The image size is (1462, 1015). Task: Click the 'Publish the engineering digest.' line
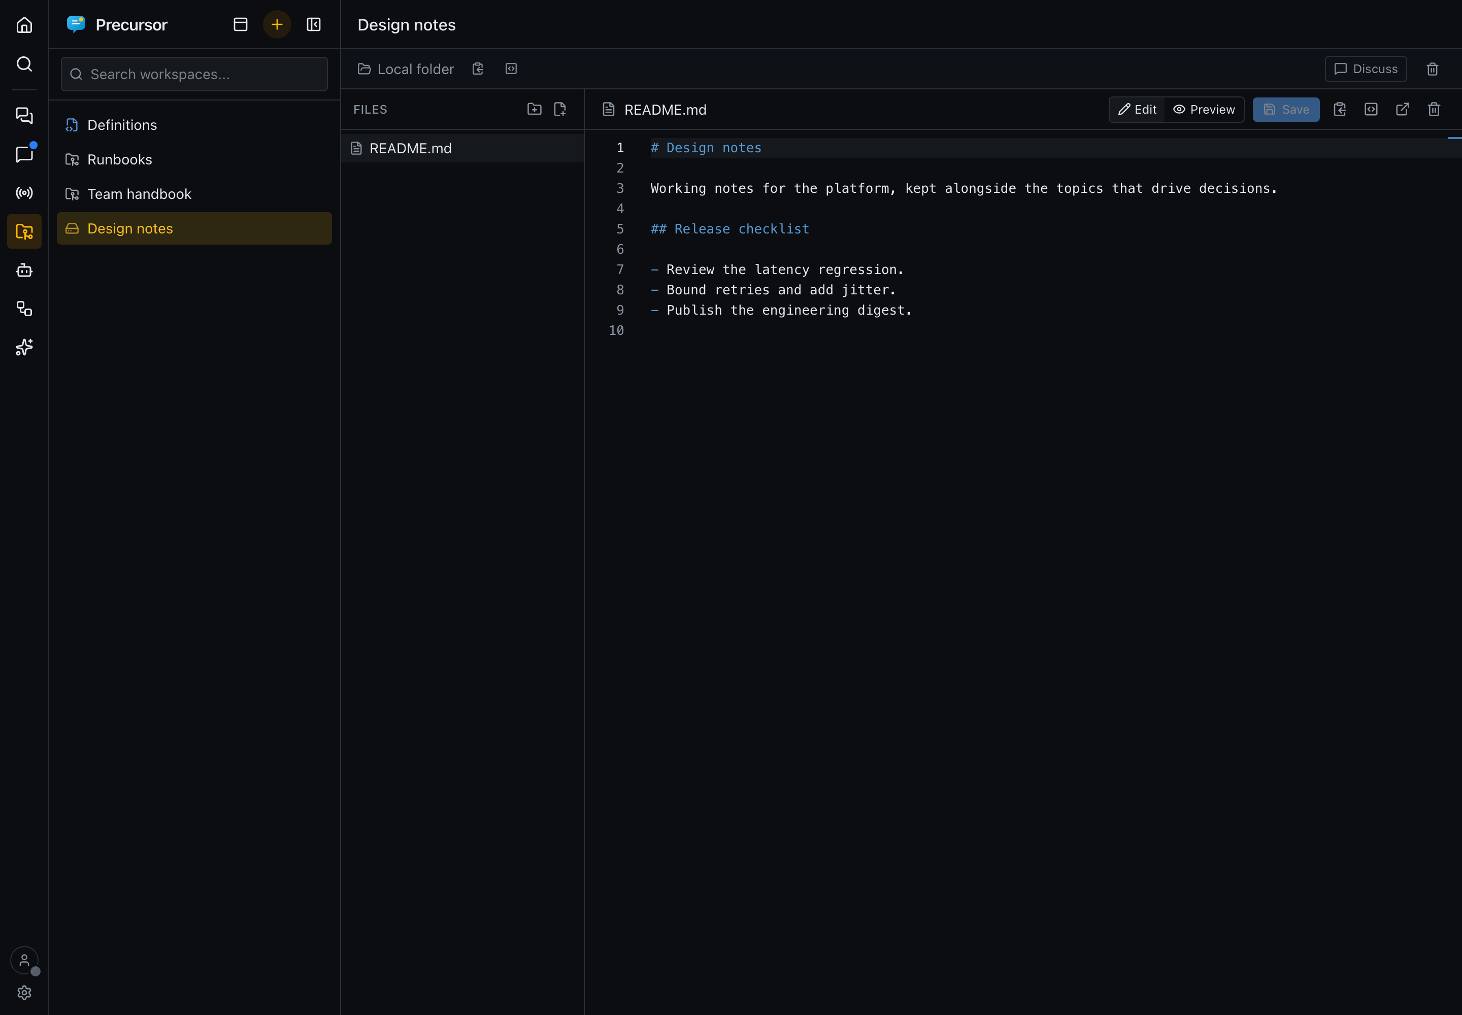coord(781,311)
